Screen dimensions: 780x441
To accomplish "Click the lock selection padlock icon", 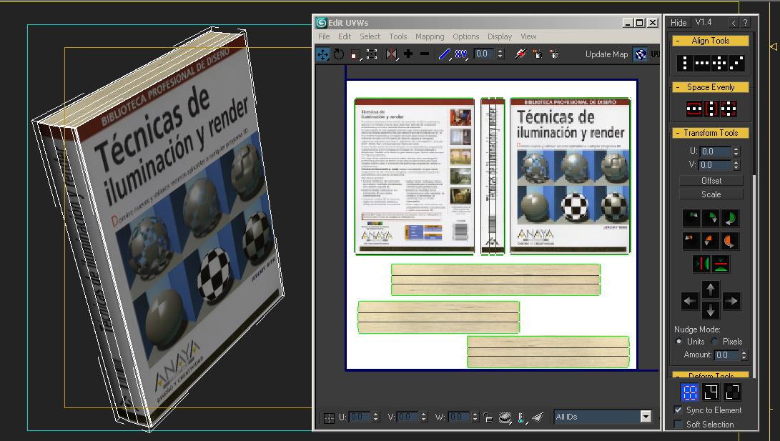I will pyautogui.click(x=488, y=417).
